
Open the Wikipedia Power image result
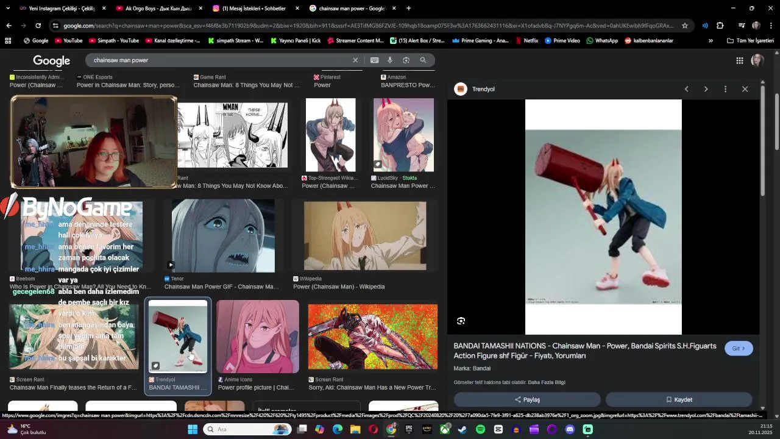click(x=365, y=235)
